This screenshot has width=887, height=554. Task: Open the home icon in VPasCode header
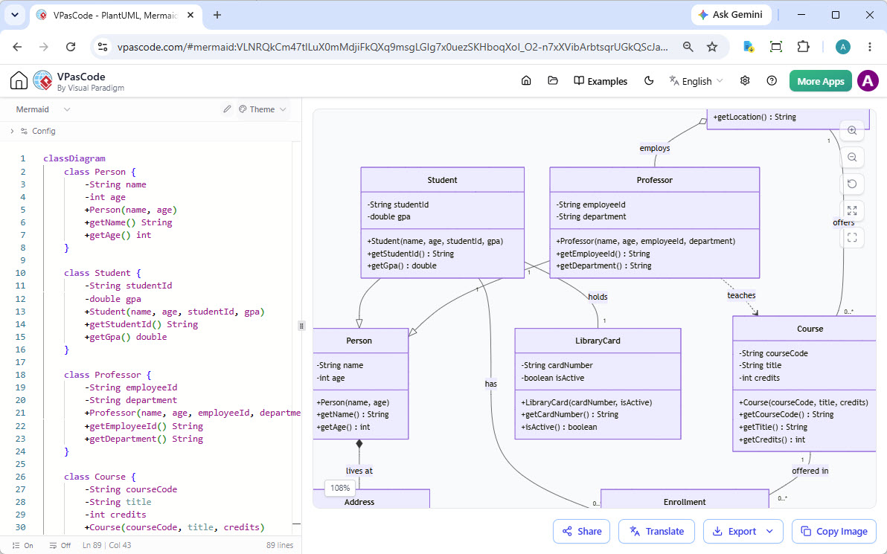(526, 81)
